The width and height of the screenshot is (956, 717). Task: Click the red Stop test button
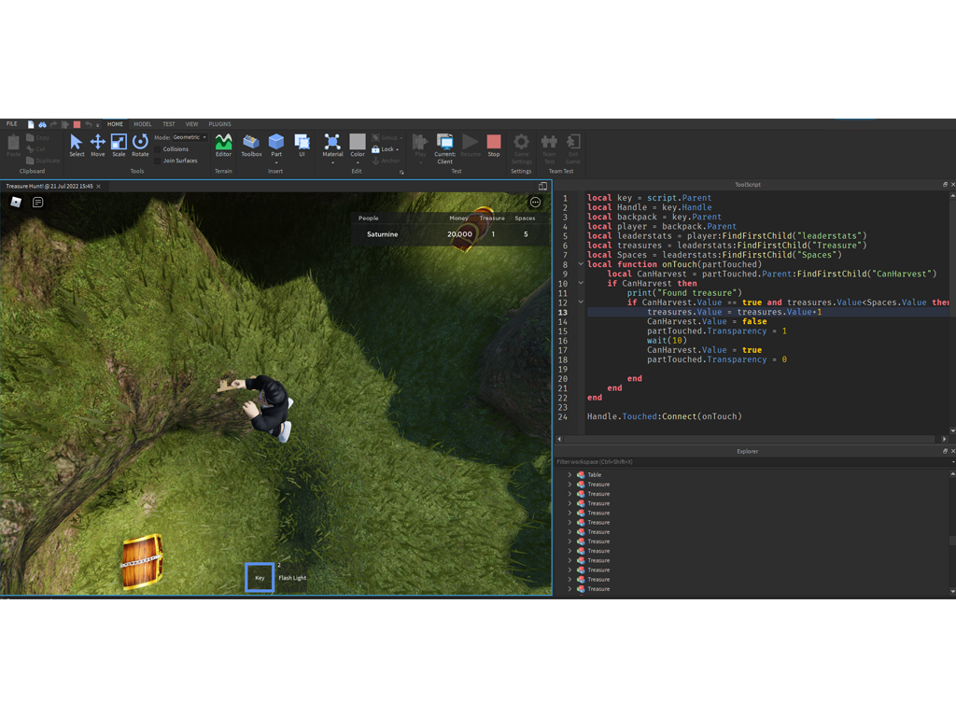[494, 145]
